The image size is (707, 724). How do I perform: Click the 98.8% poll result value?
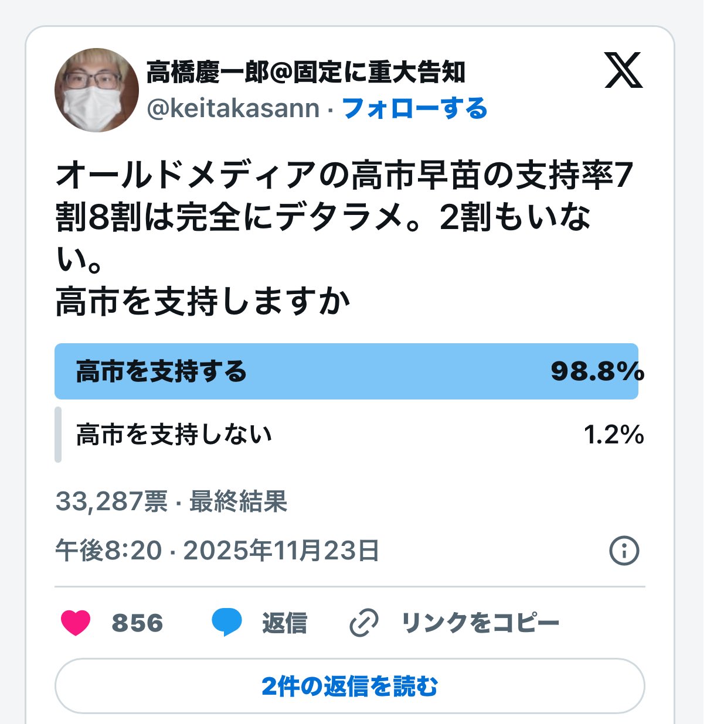coord(597,371)
